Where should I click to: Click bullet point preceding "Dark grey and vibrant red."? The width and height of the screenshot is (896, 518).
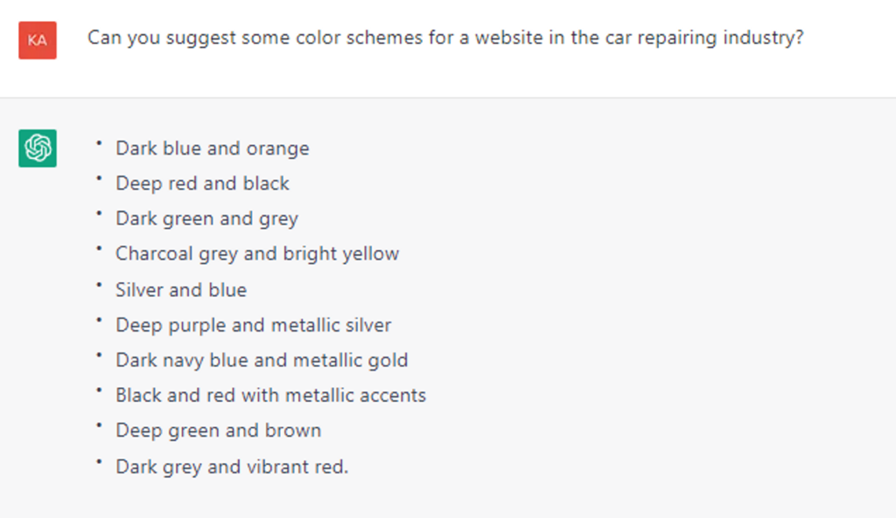[100, 461]
